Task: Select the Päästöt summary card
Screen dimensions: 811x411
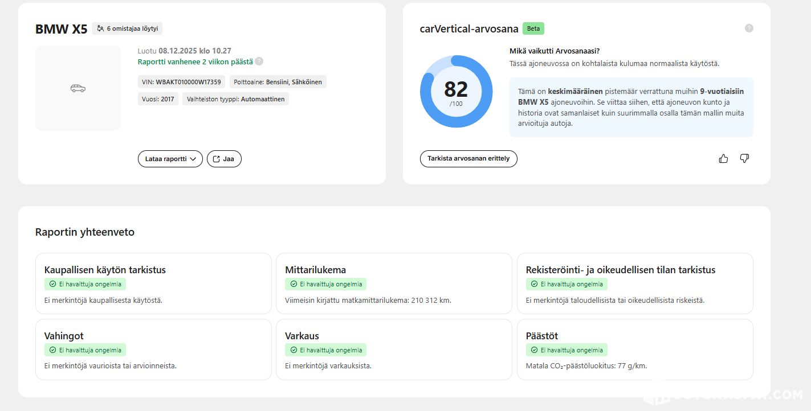Action: 634,350
